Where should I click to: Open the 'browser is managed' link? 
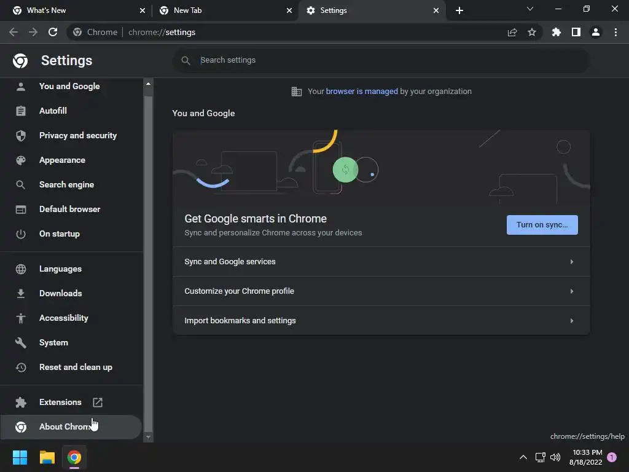point(362,92)
